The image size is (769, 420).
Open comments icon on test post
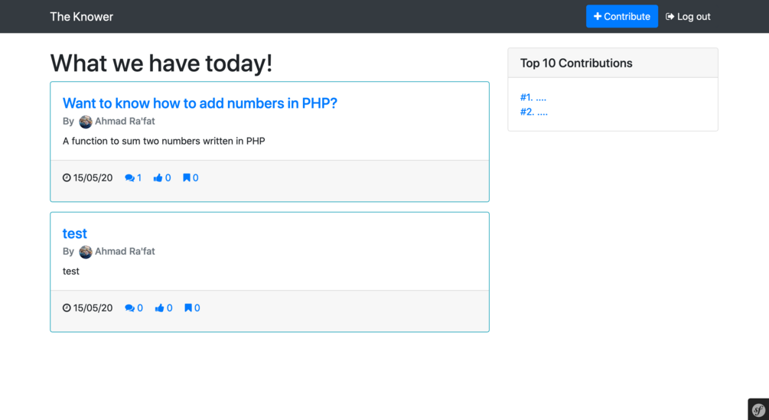(x=129, y=308)
